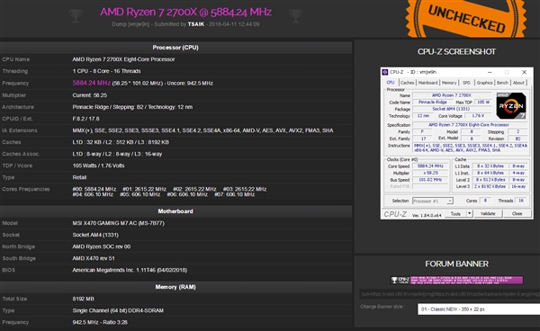Screen dimensions: 540x331
Task: Click the CPU-Z SCREENSHOT heading
Action: (456, 51)
